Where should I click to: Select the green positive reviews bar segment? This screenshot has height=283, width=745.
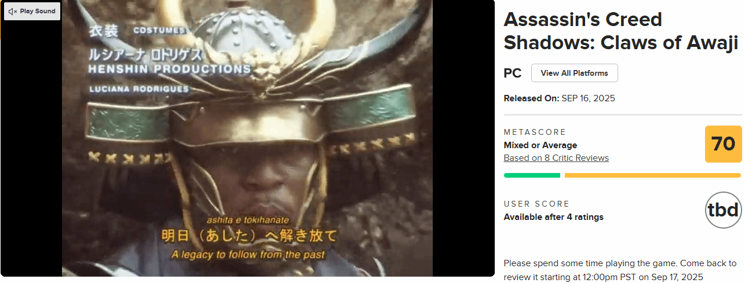[532, 175]
